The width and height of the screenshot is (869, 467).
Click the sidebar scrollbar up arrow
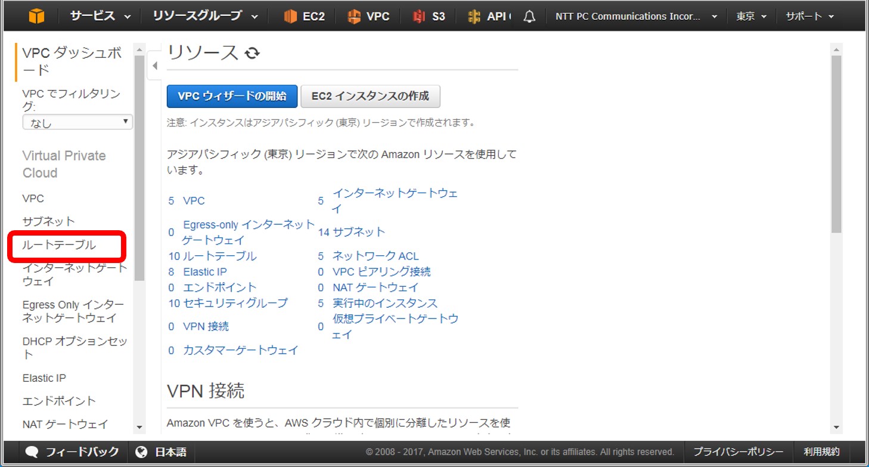click(x=139, y=49)
